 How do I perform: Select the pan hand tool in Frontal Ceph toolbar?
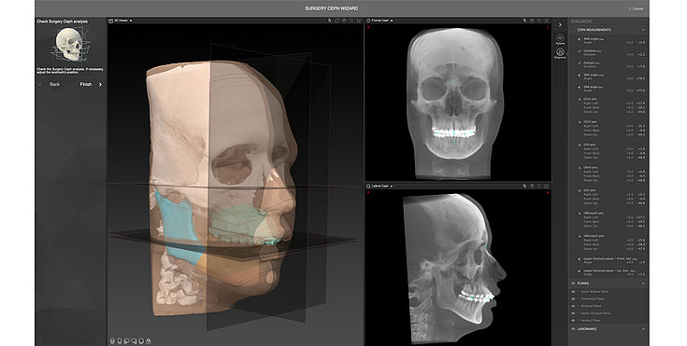(532, 21)
